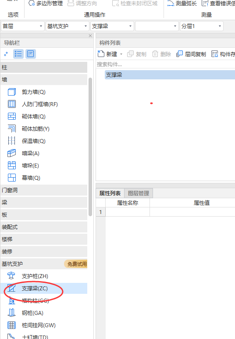Select 暗梁(A) hidden beam item
The height and width of the screenshot is (339, 235).
click(x=31, y=153)
